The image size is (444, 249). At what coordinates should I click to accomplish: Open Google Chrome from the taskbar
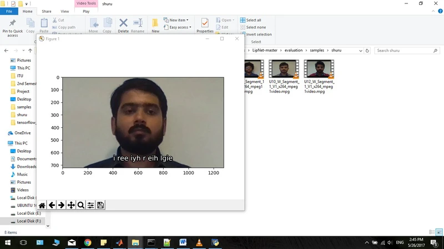point(88,242)
